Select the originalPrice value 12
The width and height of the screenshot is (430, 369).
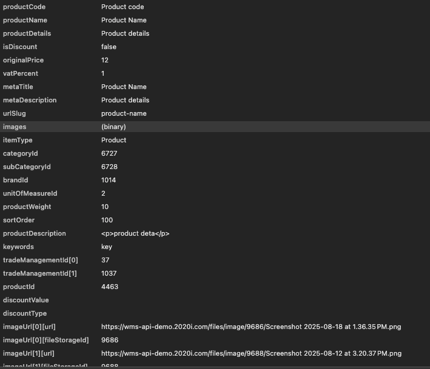tap(105, 60)
